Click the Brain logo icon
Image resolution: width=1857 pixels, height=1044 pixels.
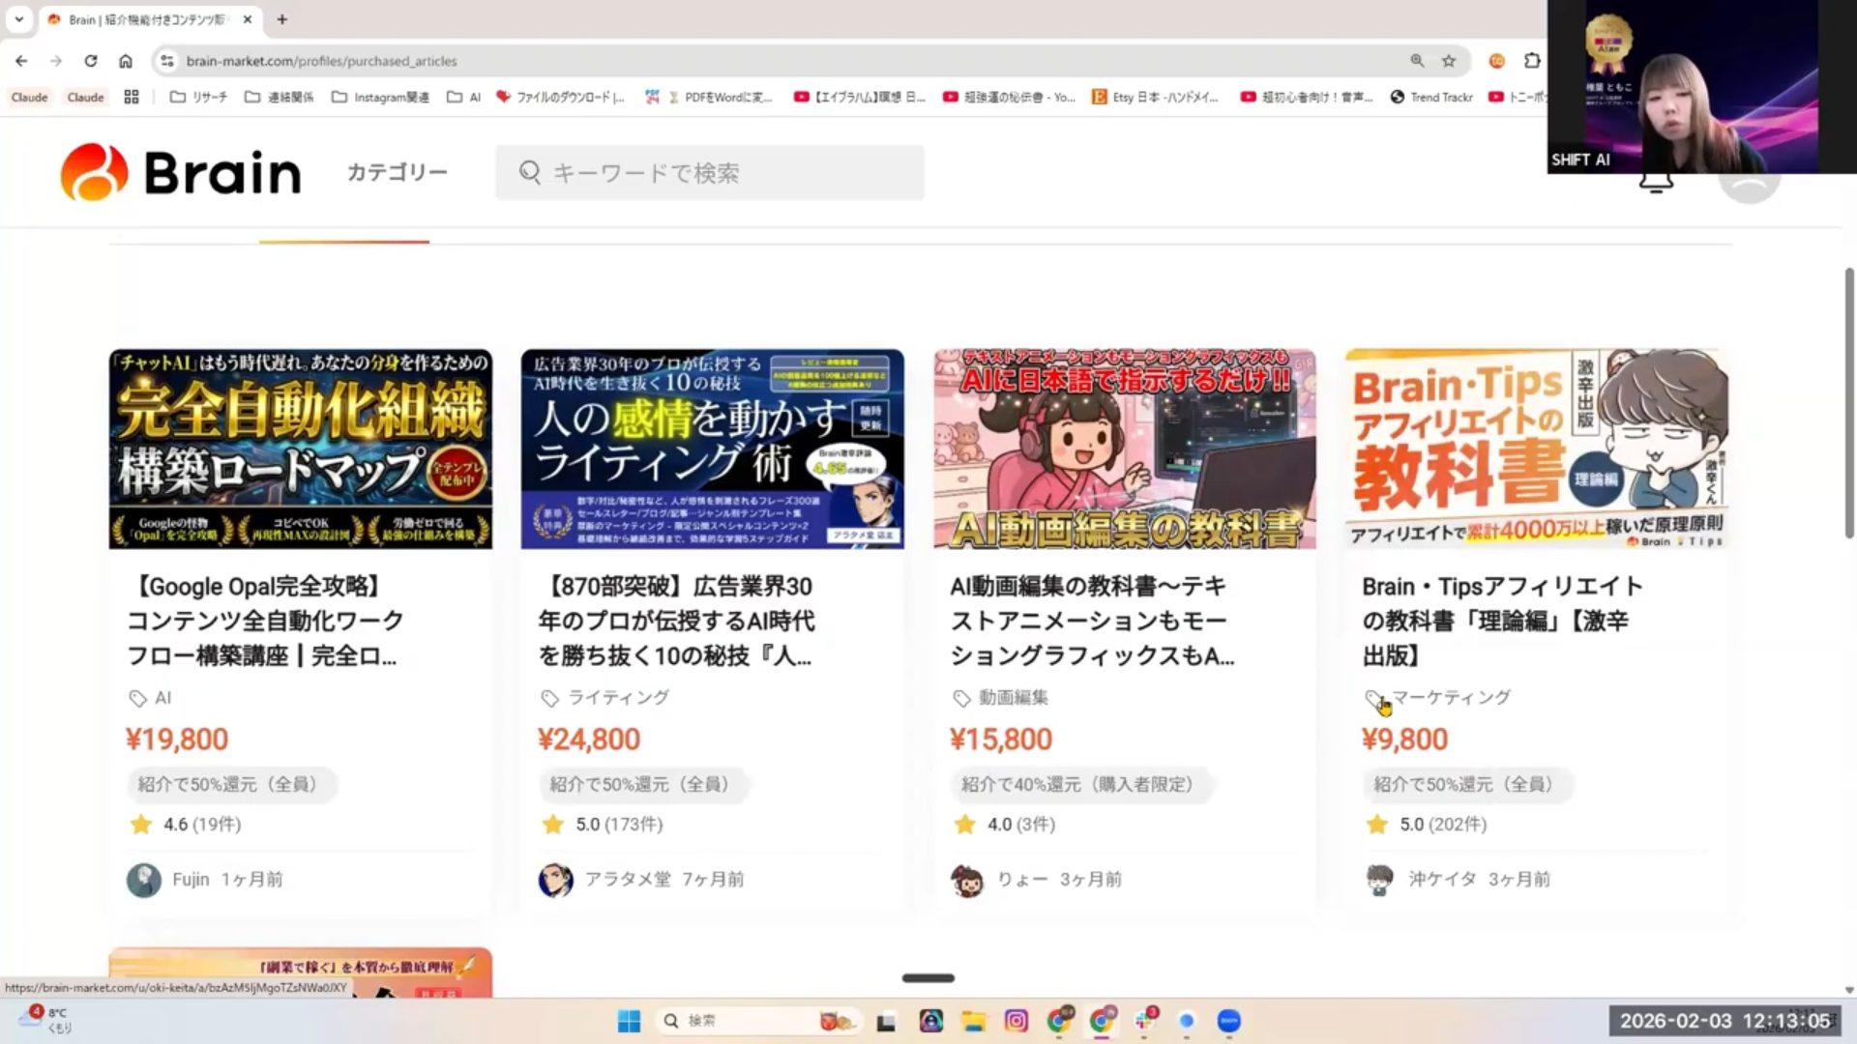[x=94, y=172]
